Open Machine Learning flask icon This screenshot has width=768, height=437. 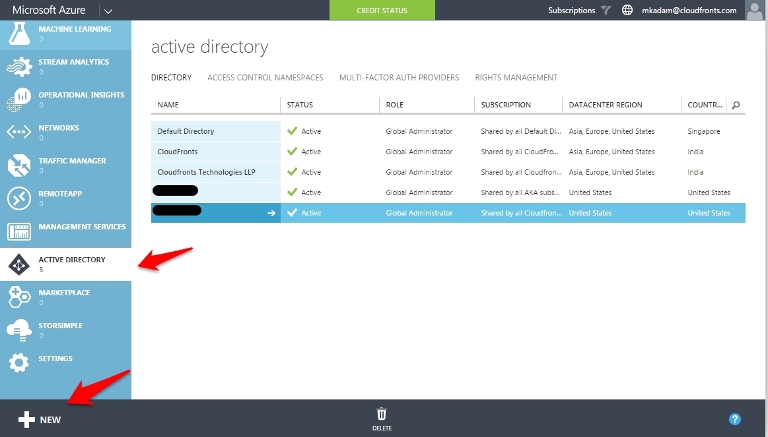coord(19,34)
